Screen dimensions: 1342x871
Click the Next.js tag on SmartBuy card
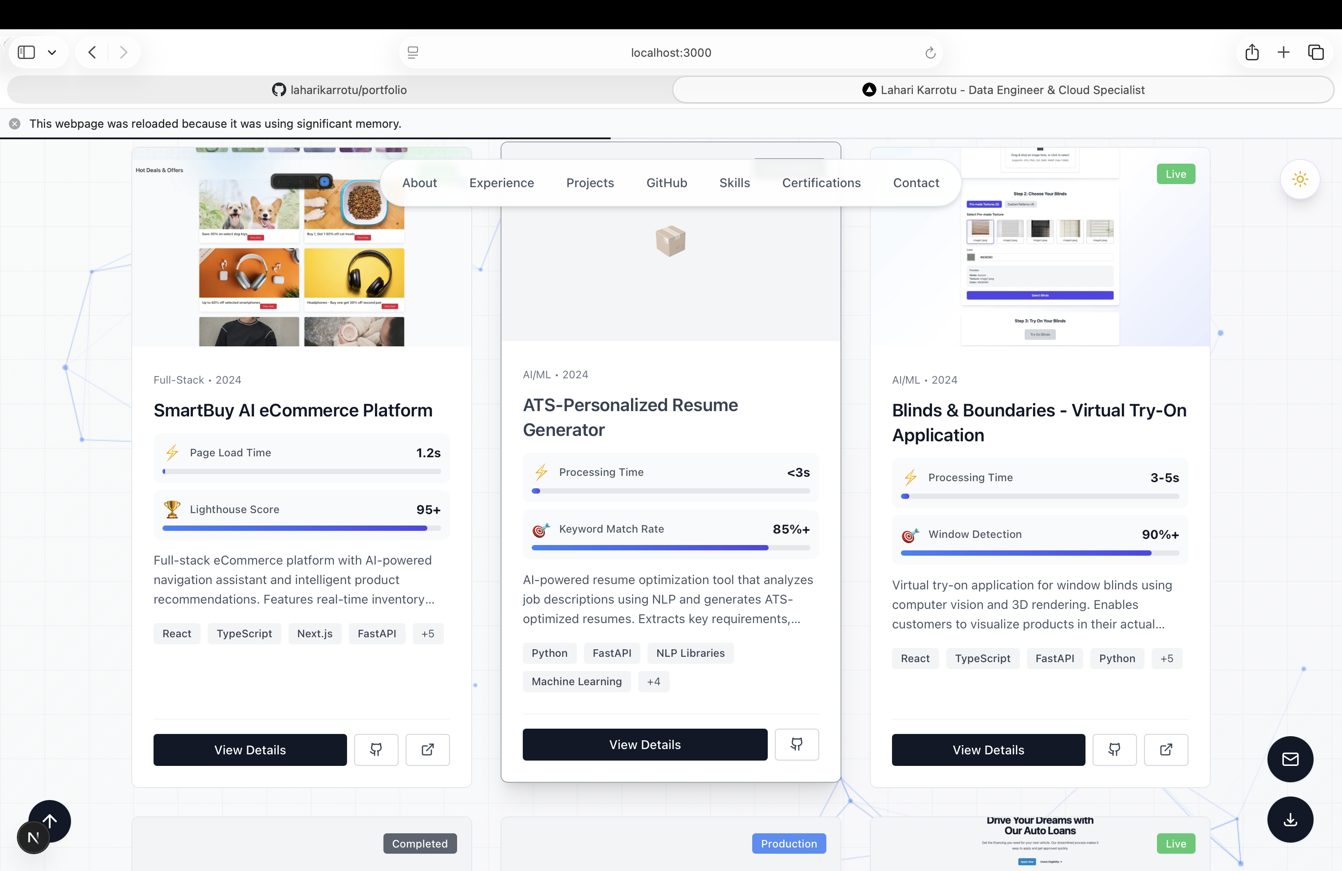[x=315, y=633]
